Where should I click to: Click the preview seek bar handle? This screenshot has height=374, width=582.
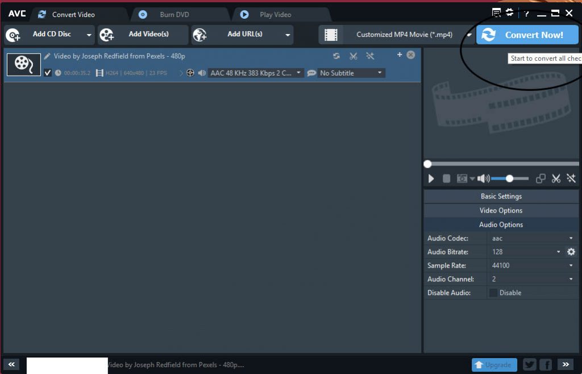[x=427, y=164]
